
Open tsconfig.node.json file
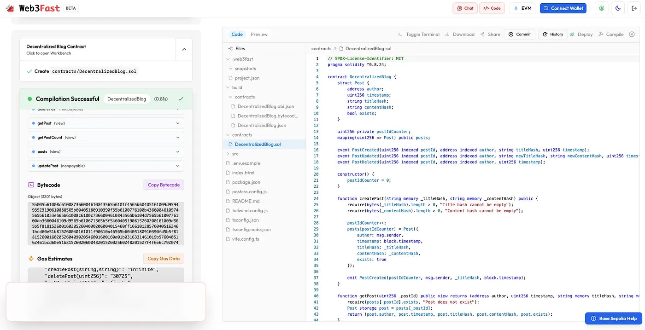pos(264,229)
